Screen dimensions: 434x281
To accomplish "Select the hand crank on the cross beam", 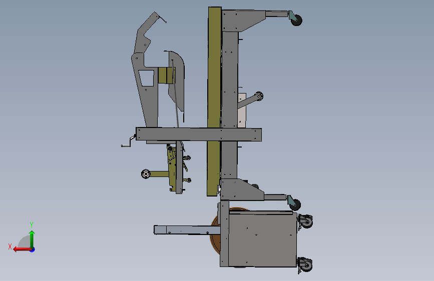I will click(x=128, y=141).
